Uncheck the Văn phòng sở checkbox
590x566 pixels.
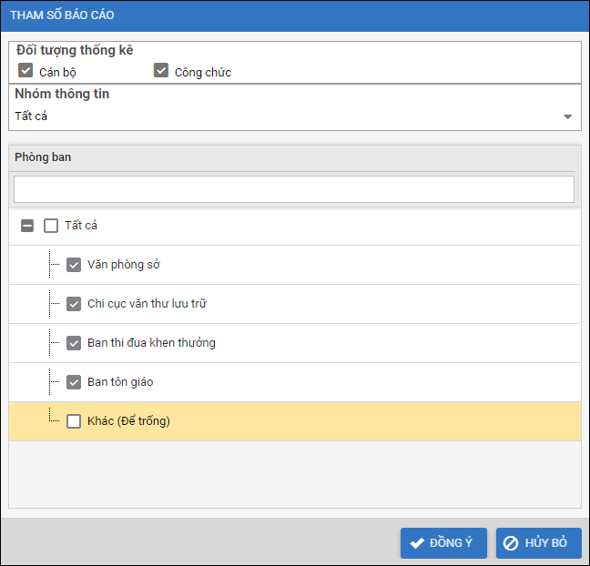tap(74, 265)
